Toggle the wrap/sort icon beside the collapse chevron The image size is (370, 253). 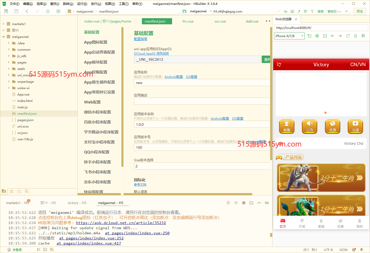point(267,203)
